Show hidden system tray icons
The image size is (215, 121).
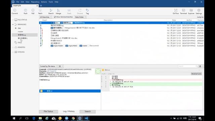point(171,118)
